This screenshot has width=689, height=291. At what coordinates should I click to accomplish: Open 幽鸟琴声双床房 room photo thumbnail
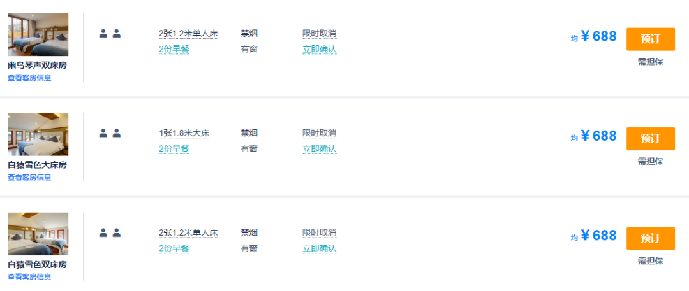click(x=38, y=34)
